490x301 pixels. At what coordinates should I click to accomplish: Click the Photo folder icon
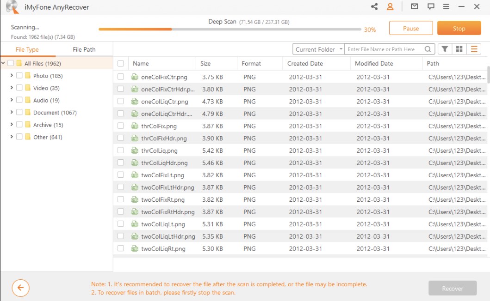[28, 76]
